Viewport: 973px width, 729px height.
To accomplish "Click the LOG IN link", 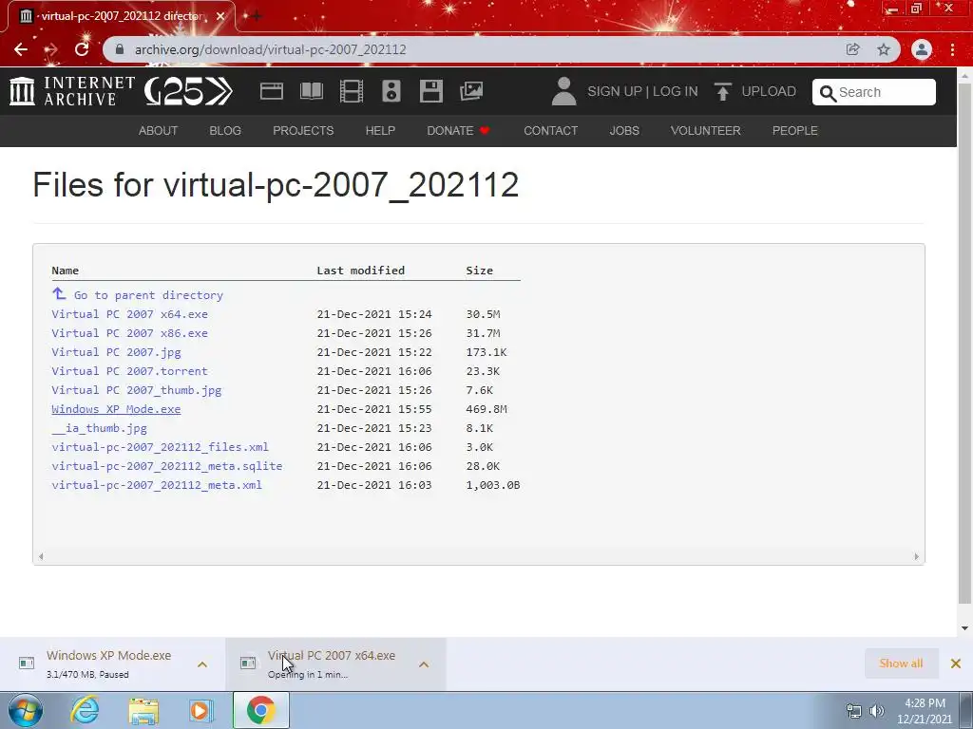I will 676,91.
